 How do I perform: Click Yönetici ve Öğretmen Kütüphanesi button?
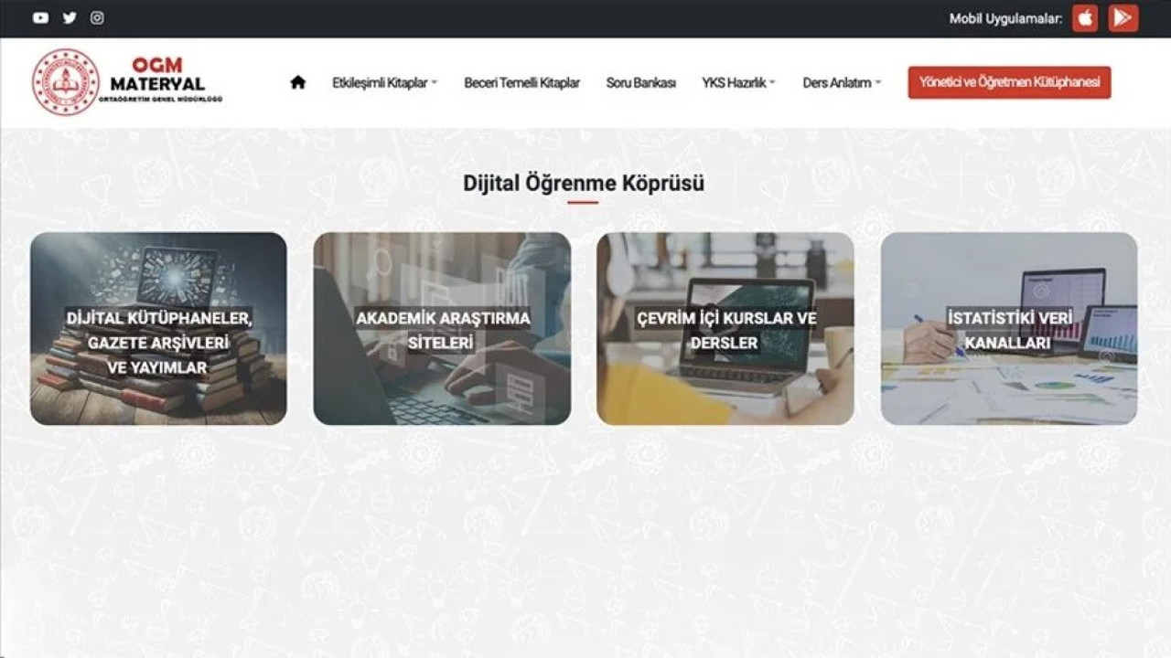tap(1009, 82)
